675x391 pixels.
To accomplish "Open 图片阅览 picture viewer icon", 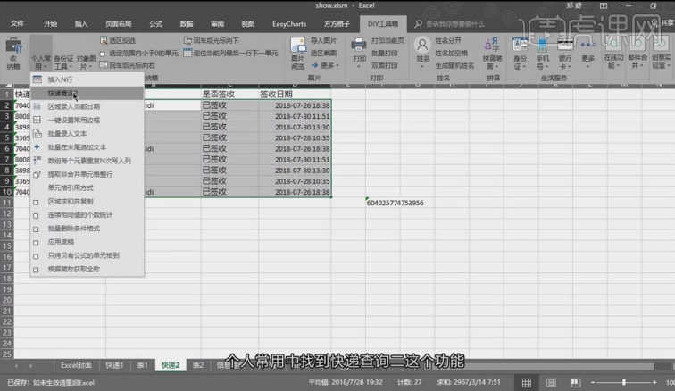I will coord(298,46).
